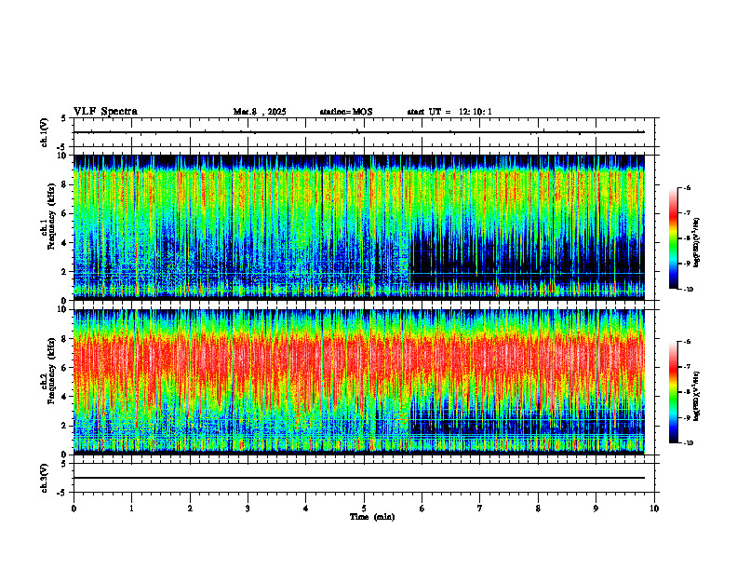The height and width of the screenshot is (570, 737).
Task: Click the time axis tick label "9"
Action: (x=596, y=509)
